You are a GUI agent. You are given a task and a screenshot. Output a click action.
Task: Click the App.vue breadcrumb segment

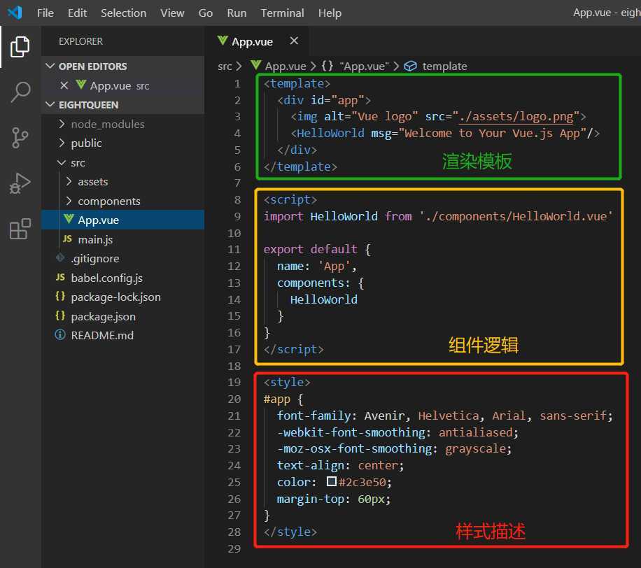pos(286,66)
